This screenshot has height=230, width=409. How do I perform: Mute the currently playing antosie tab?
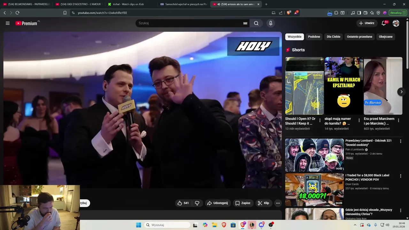(219, 4)
